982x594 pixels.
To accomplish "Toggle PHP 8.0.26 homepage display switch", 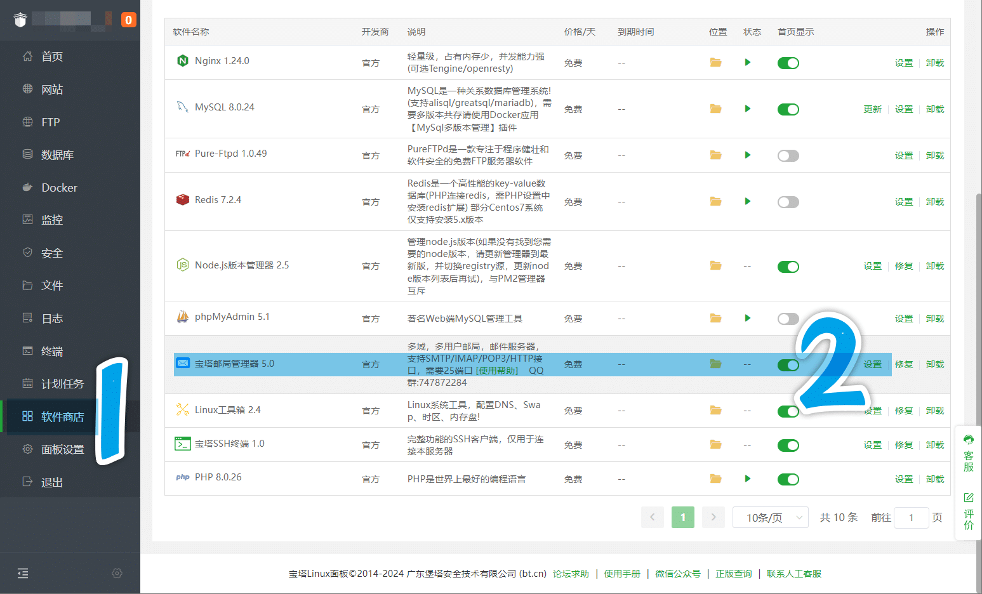I will pyautogui.click(x=788, y=479).
